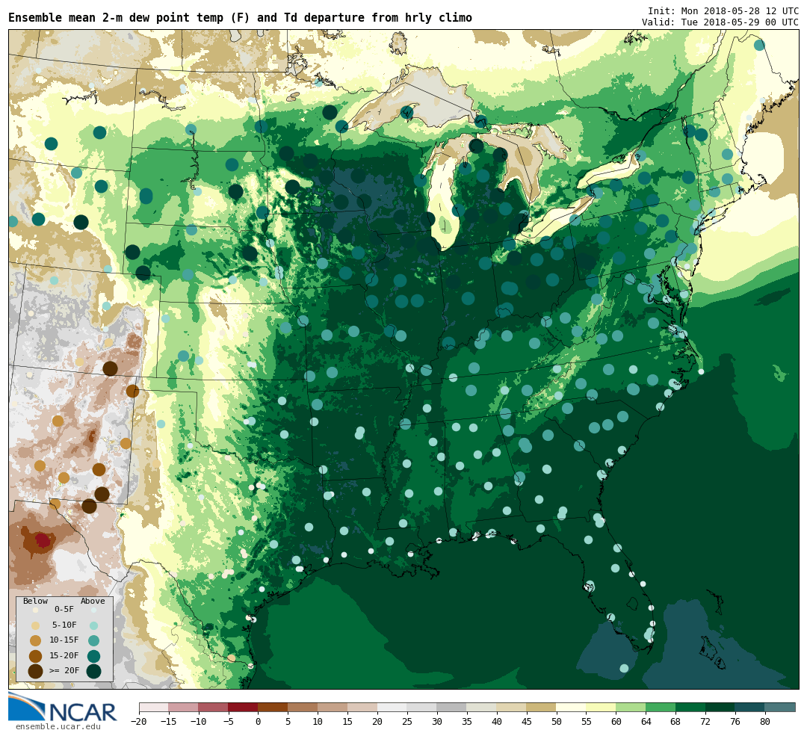Click the tan 5-10F below-normal legend dot

click(36, 625)
